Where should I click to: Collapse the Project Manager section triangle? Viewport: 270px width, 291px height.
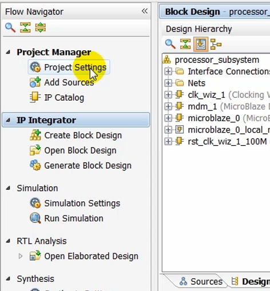[x=8, y=52]
